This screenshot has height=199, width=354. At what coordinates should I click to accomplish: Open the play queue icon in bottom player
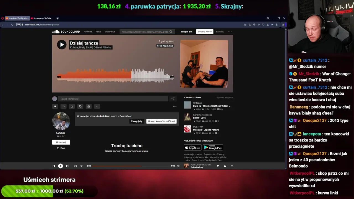(232, 166)
